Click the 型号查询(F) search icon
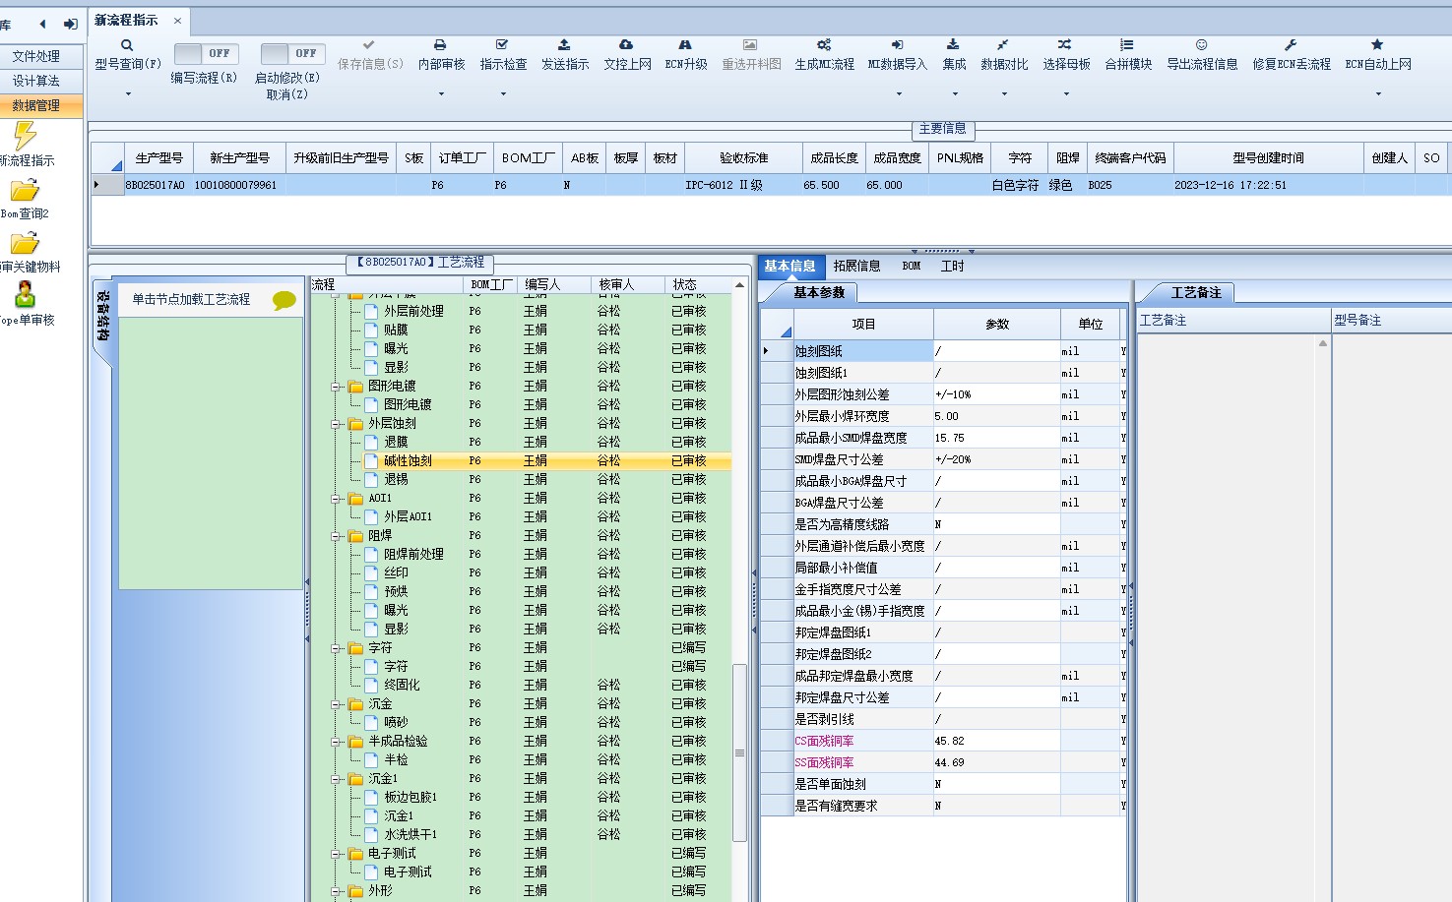 (127, 45)
